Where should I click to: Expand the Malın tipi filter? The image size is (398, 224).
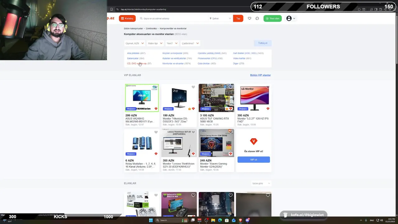[155, 43]
